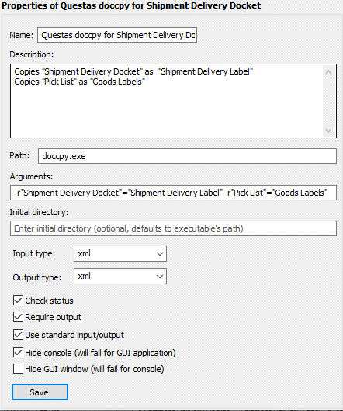Click inside the Description text area
The height and width of the screenshot is (411, 343).
(167, 101)
